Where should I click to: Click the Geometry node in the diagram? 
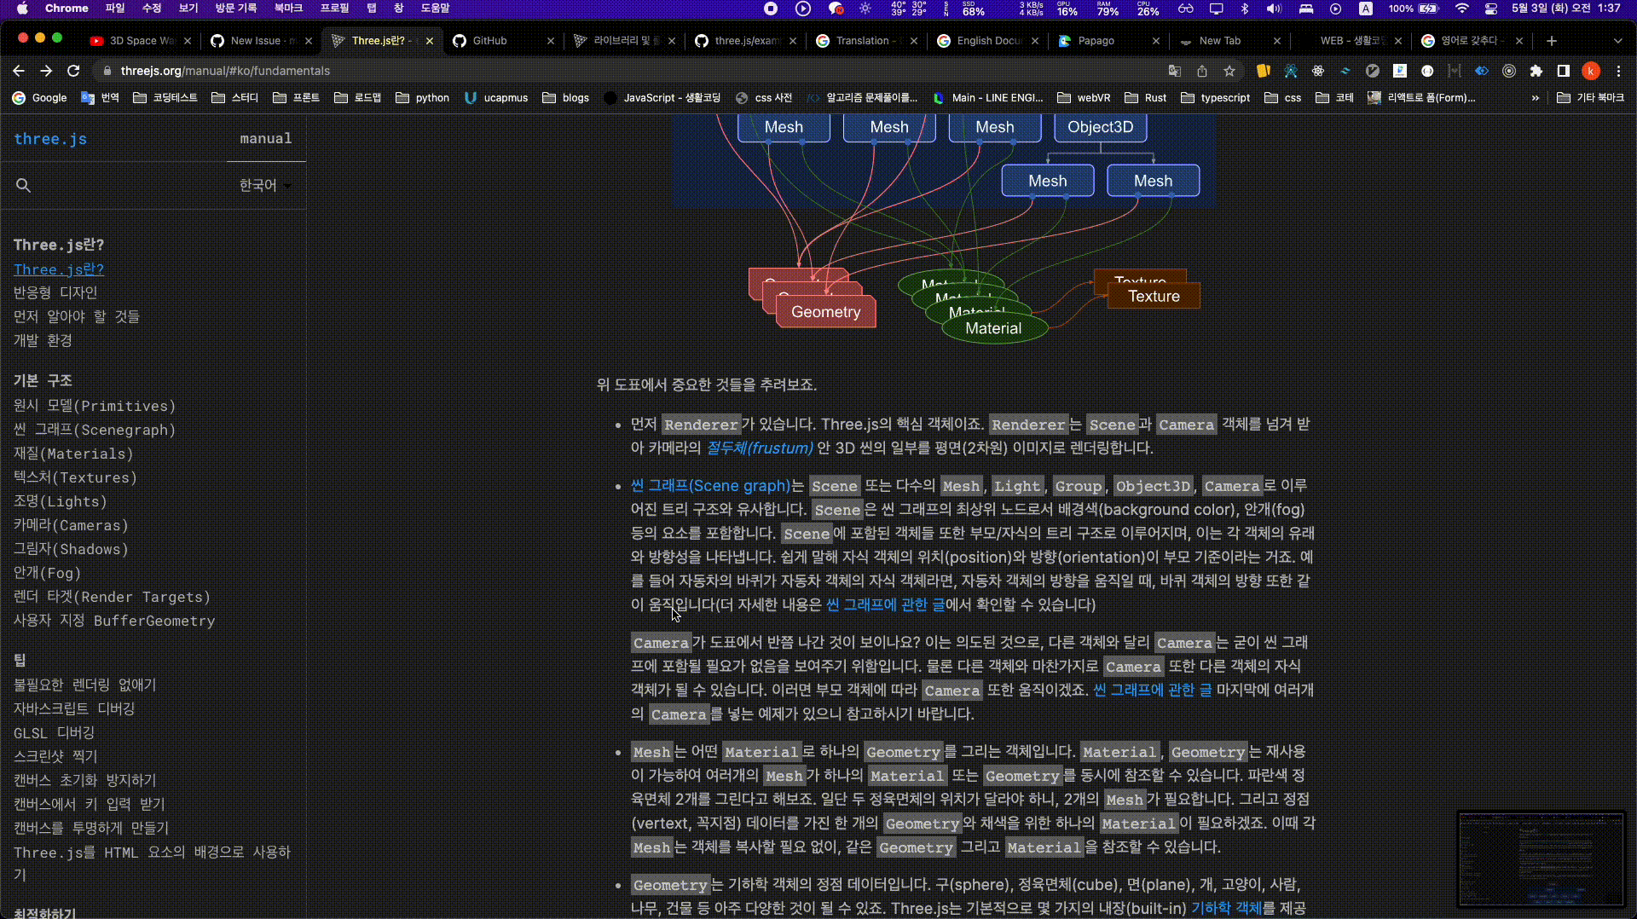coord(825,312)
